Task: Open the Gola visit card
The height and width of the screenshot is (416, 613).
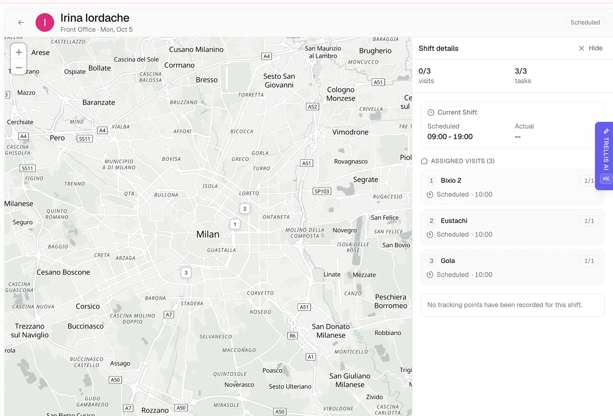Action: click(512, 268)
